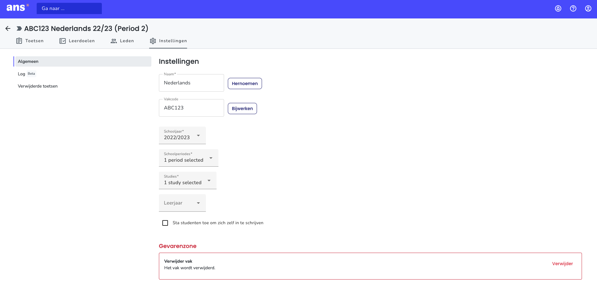597x283 pixels.
Task: Open the Toetsen tab
Action: 30,41
